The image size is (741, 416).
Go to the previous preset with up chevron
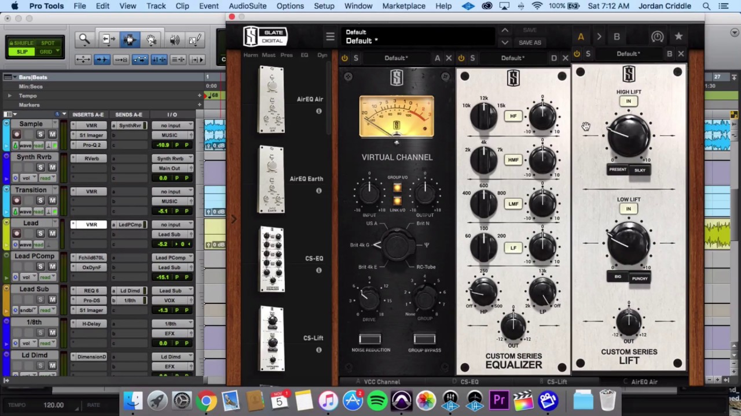point(505,30)
